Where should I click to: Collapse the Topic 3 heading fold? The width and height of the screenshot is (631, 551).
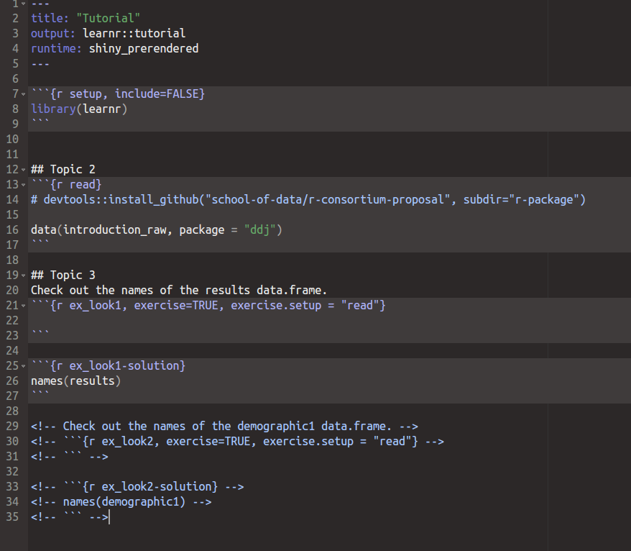(x=22, y=275)
